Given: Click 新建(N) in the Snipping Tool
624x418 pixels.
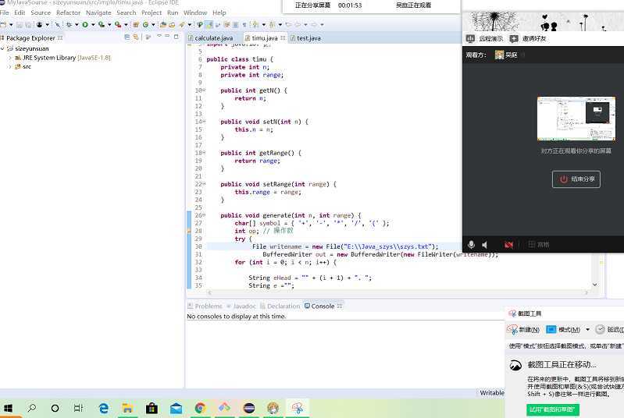Looking at the screenshot, I should pos(523,329).
